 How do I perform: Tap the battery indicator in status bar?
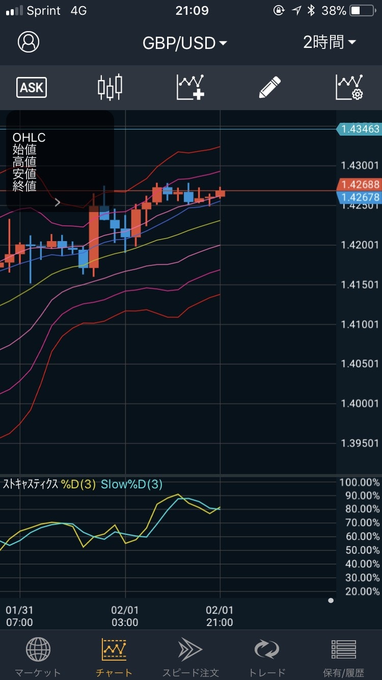click(x=362, y=10)
